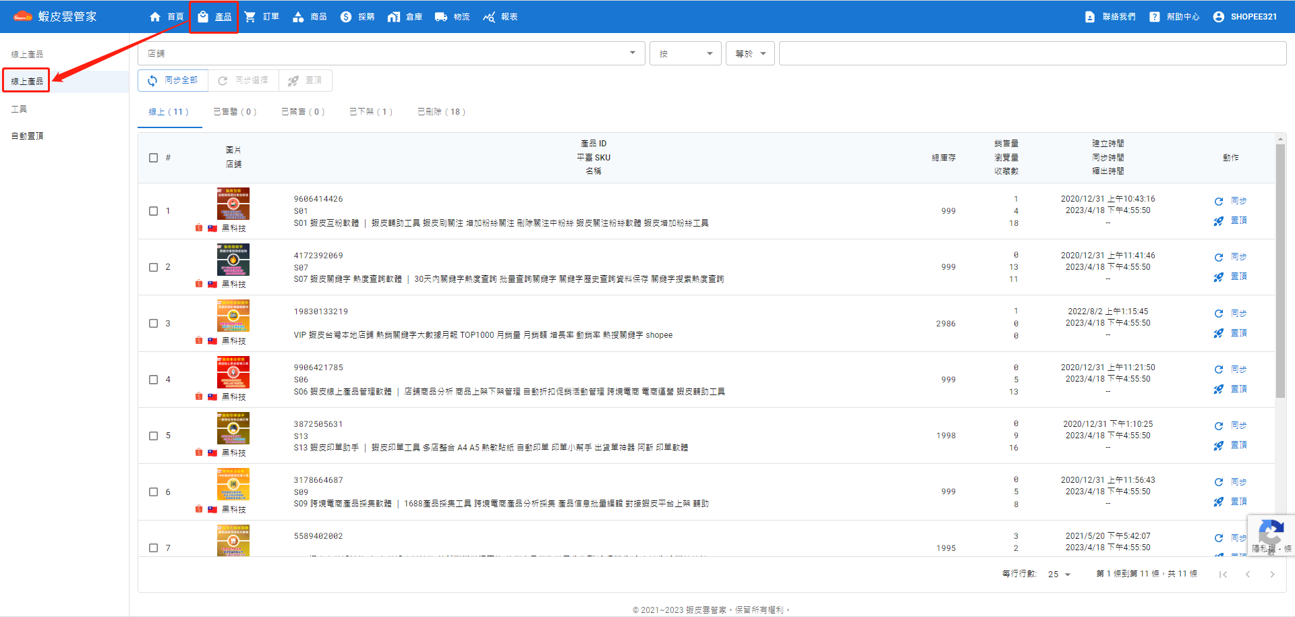Select 工具 in the sidebar
The image size is (1295, 617).
pos(19,109)
